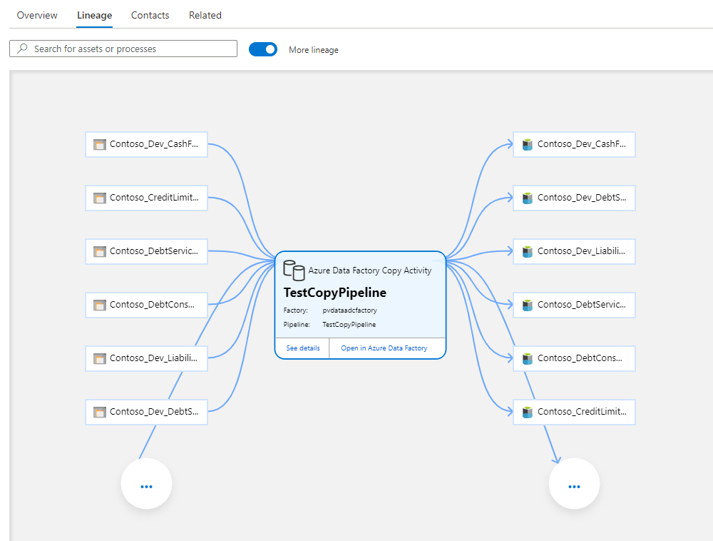Click the search assets or processes field
Image resolution: width=713 pixels, height=541 pixels.
[x=123, y=49]
